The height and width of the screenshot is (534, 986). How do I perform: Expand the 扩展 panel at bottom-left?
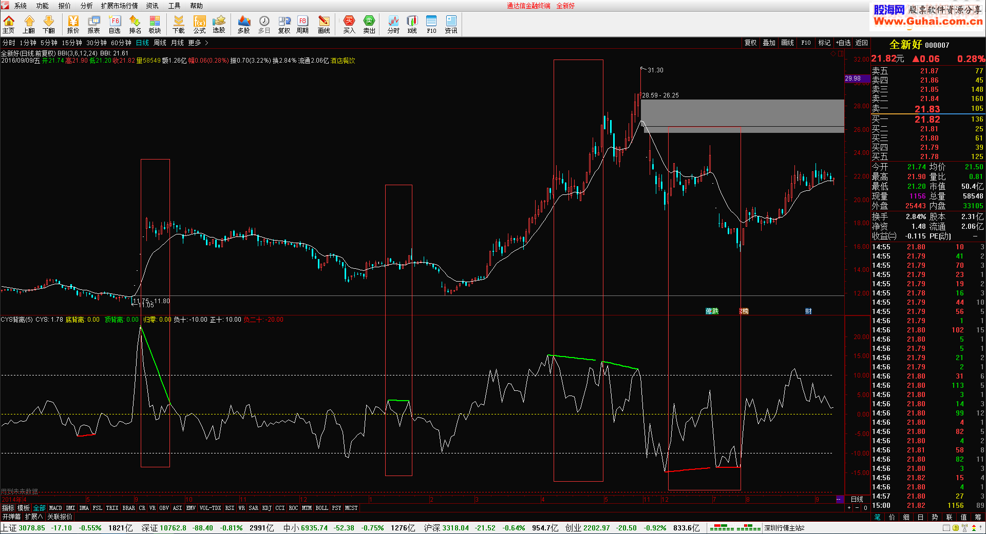pos(34,517)
